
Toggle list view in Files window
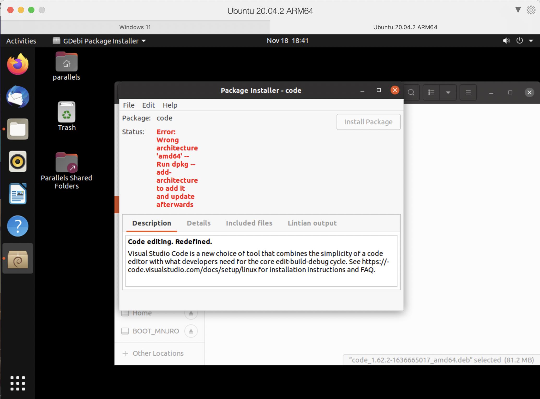coord(431,92)
